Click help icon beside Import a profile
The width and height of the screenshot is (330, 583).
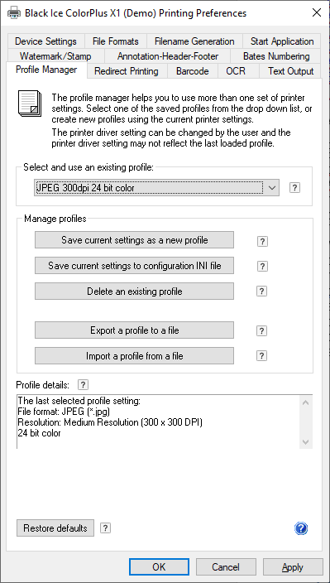click(261, 356)
